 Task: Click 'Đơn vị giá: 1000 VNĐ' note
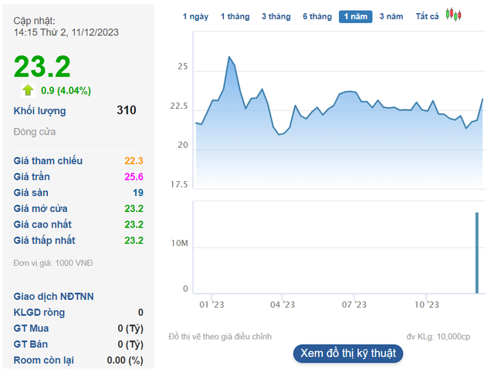tap(53, 263)
